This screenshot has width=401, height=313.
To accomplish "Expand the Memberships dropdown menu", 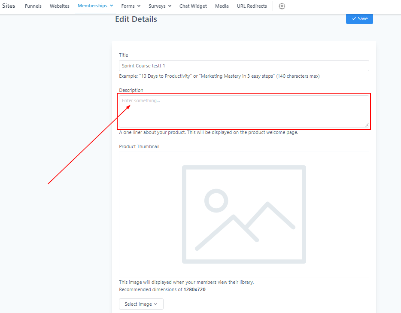I will click(x=95, y=6).
